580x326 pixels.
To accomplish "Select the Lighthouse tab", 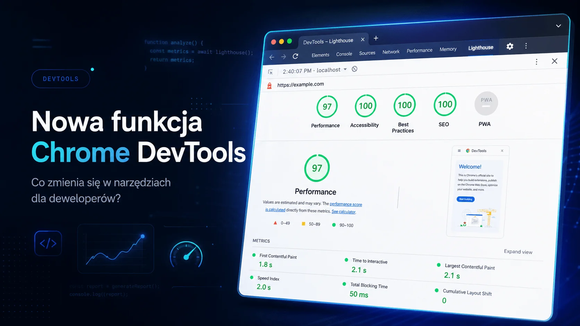I will 480,48.
